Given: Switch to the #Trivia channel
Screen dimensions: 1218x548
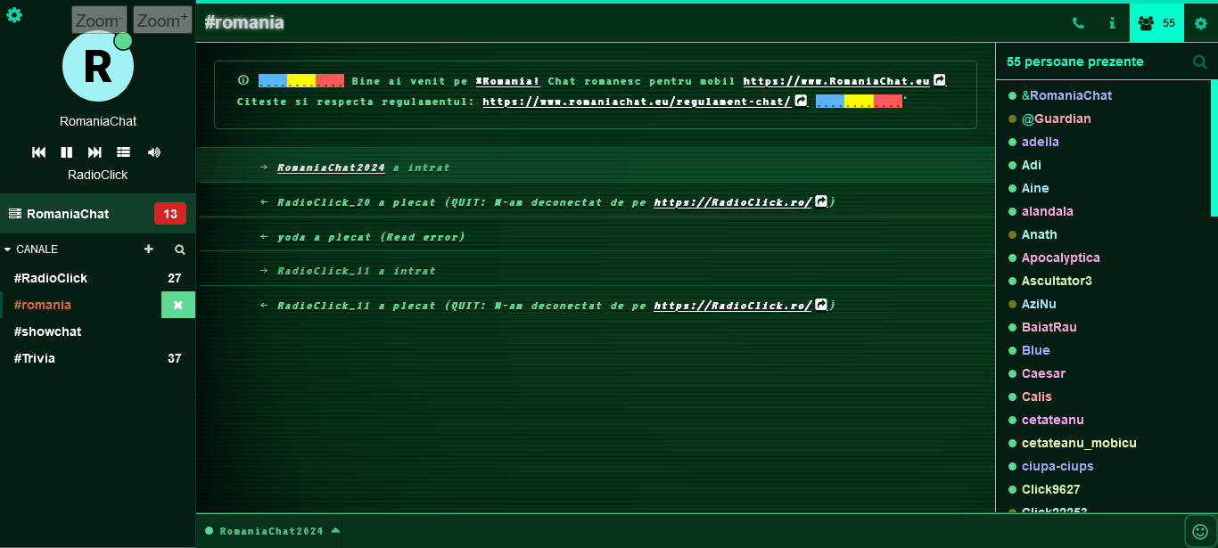Looking at the screenshot, I should (x=35, y=358).
